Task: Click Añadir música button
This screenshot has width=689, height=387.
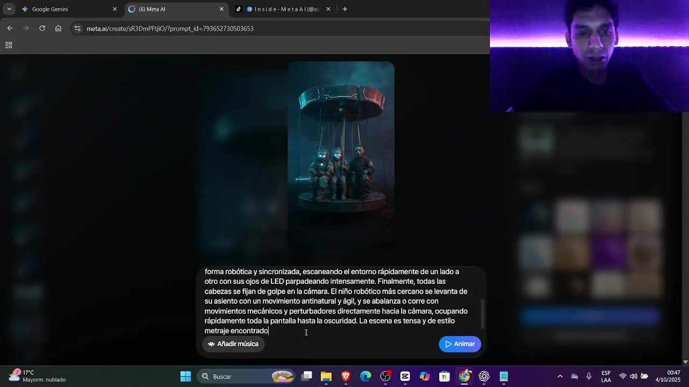Action: coord(233,344)
